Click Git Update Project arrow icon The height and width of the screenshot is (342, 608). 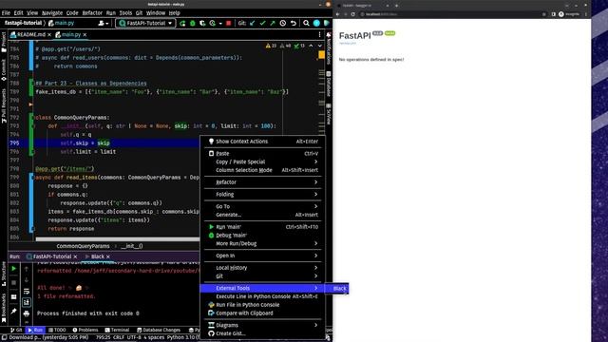(253, 23)
